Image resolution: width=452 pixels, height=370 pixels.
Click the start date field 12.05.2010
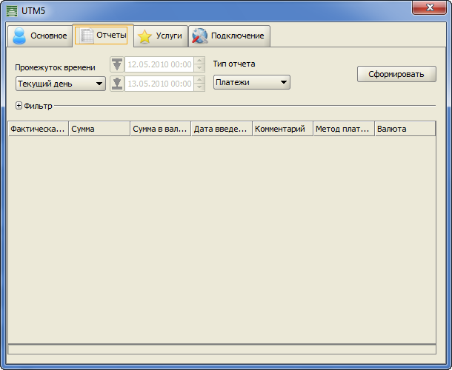point(159,64)
